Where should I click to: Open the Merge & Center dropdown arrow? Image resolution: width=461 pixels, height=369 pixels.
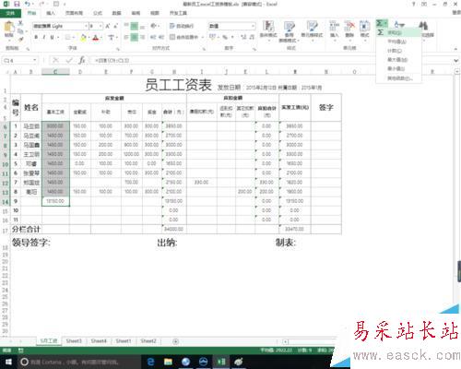(203, 37)
